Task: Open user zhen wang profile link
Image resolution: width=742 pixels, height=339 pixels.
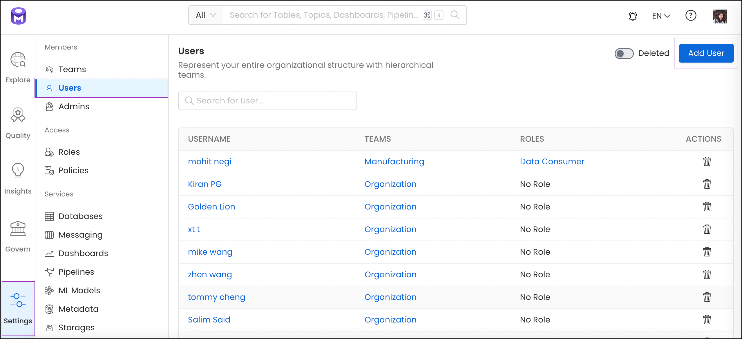Action: [x=210, y=274]
